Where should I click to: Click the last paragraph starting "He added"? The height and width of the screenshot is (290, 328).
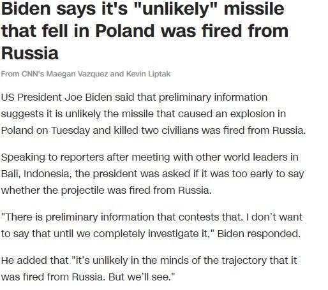click(149, 268)
